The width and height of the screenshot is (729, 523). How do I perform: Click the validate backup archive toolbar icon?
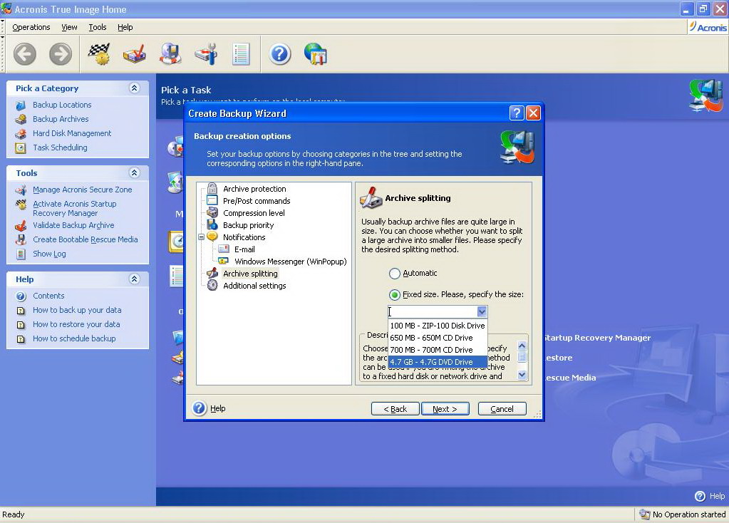coord(135,54)
